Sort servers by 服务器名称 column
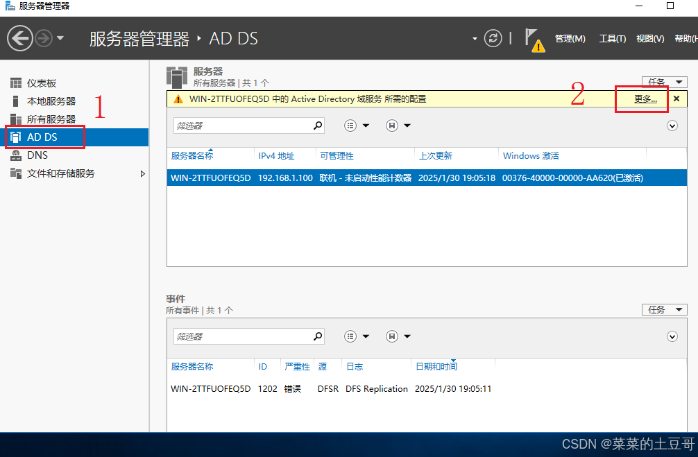 pyautogui.click(x=192, y=156)
